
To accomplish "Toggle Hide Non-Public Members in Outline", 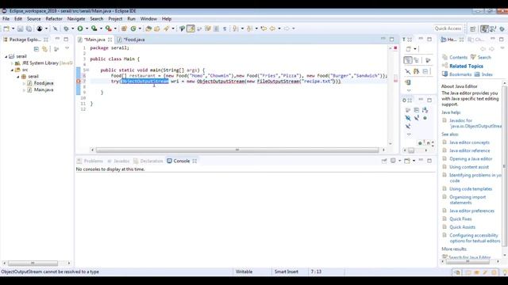I will pyautogui.click(x=425, y=118).
